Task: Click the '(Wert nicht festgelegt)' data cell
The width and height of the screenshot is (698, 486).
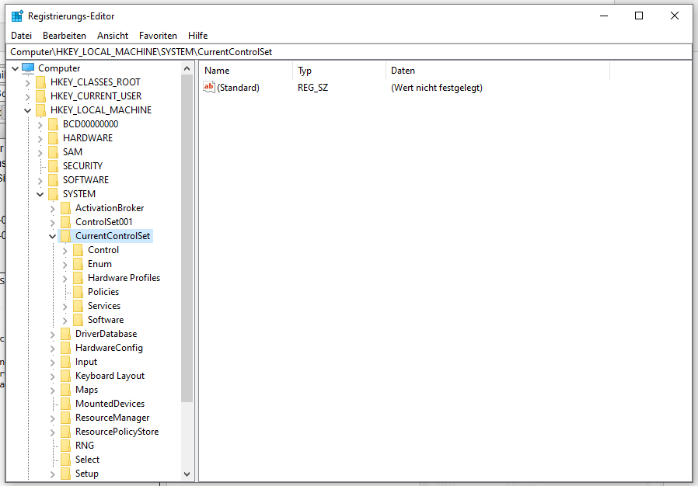Action: pyautogui.click(x=437, y=88)
